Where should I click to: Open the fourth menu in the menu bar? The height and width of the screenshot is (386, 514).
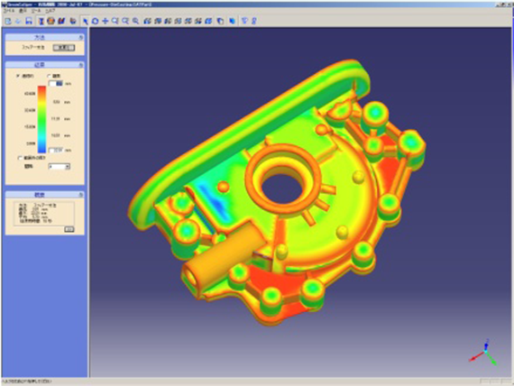(50, 11)
